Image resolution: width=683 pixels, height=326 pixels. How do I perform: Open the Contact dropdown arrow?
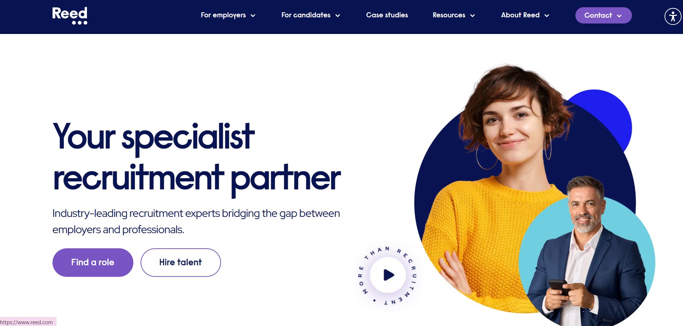(x=619, y=16)
